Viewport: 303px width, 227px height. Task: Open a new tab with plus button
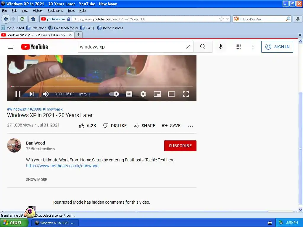[78, 35]
